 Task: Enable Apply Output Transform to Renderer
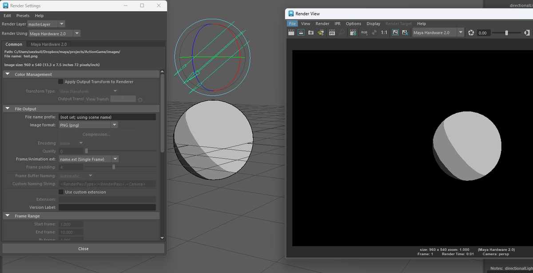click(x=61, y=82)
